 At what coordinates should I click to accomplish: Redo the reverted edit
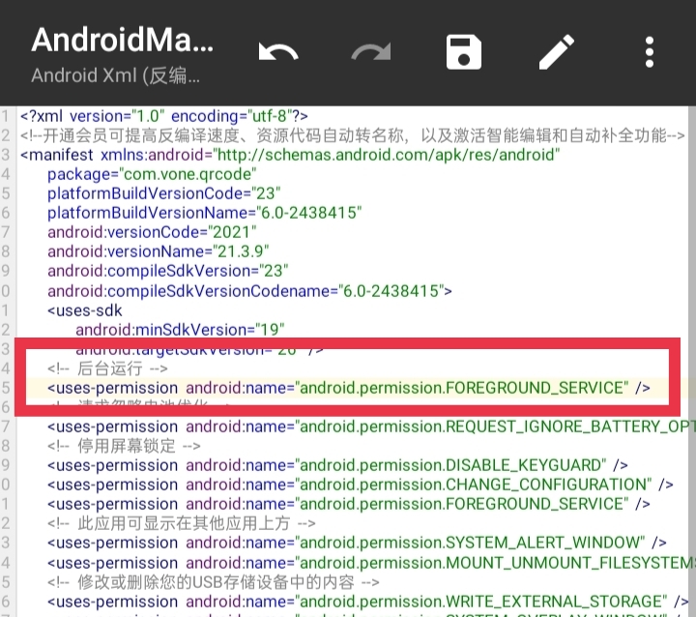(x=371, y=52)
